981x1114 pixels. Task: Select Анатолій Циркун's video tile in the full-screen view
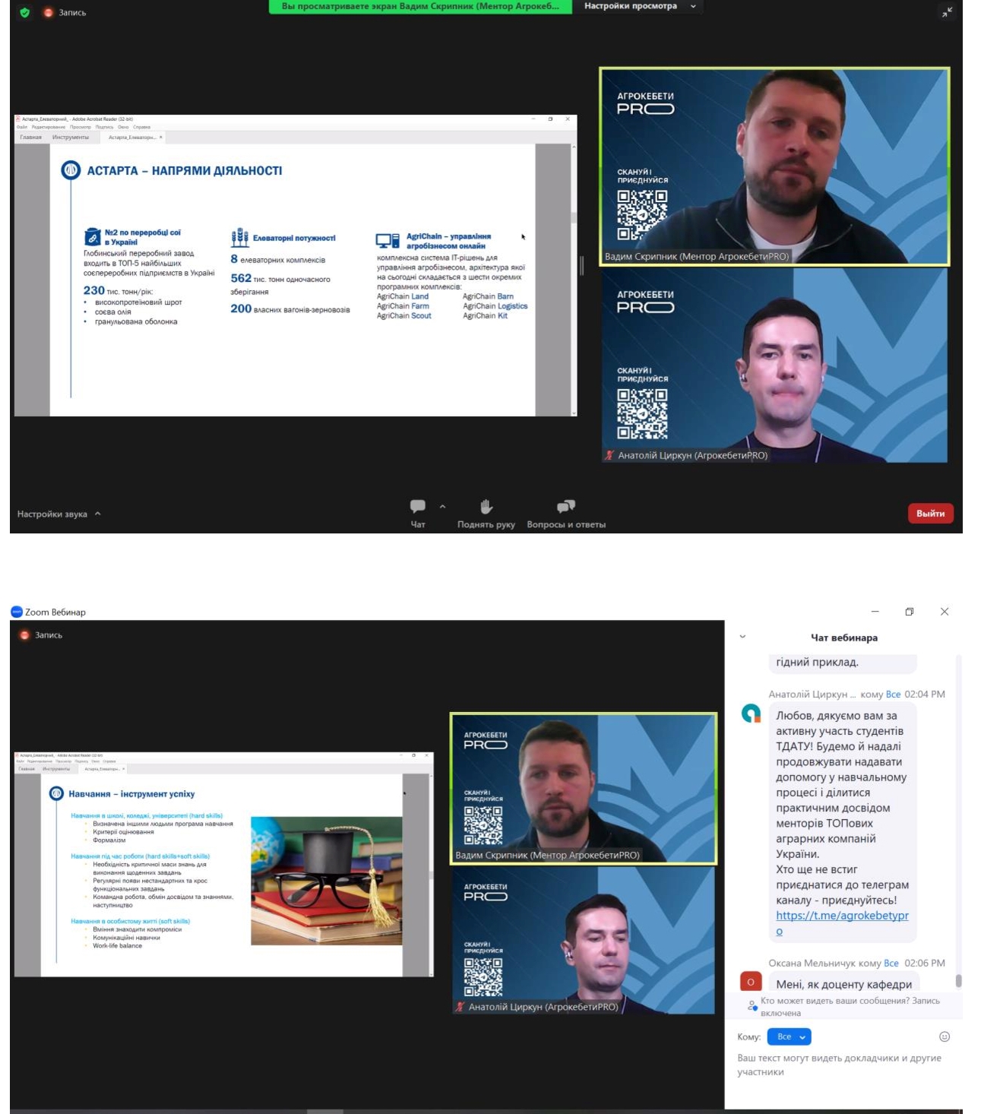click(774, 366)
